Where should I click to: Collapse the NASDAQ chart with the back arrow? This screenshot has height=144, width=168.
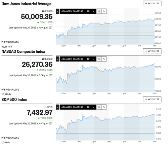(x=58, y=59)
